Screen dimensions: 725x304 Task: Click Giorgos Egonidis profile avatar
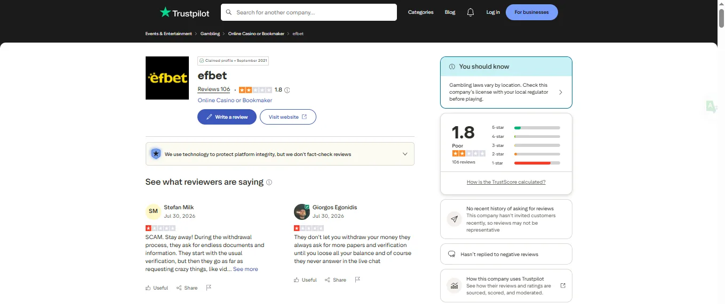coord(302,211)
